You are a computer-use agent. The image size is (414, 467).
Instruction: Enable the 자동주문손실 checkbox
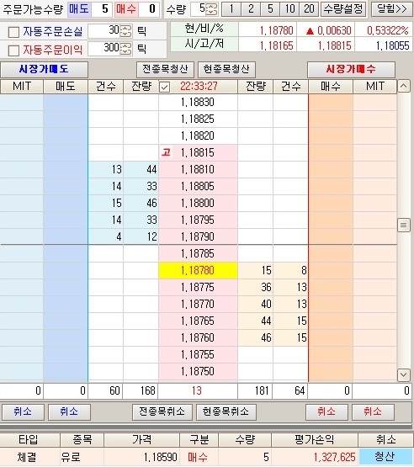(x=13, y=32)
